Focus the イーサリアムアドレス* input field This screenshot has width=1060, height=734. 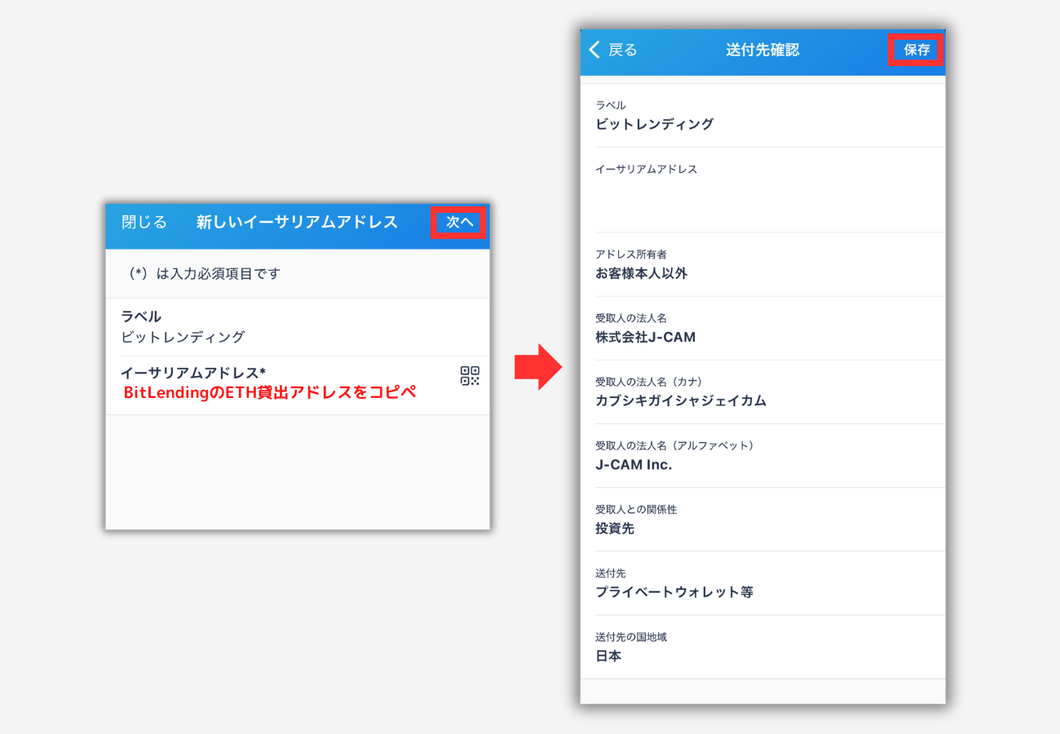point(298,385)
